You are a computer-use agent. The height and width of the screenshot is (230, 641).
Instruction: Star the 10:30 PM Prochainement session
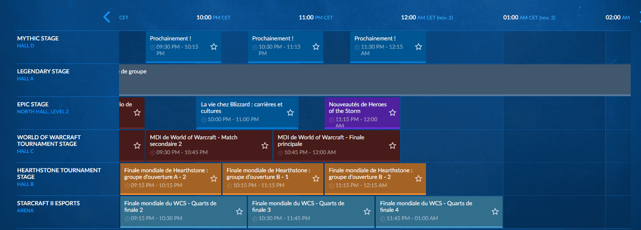[316, 47]
